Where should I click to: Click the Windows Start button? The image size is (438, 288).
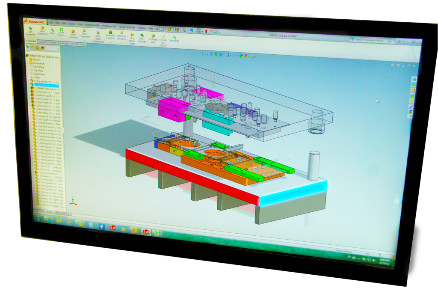38,219
